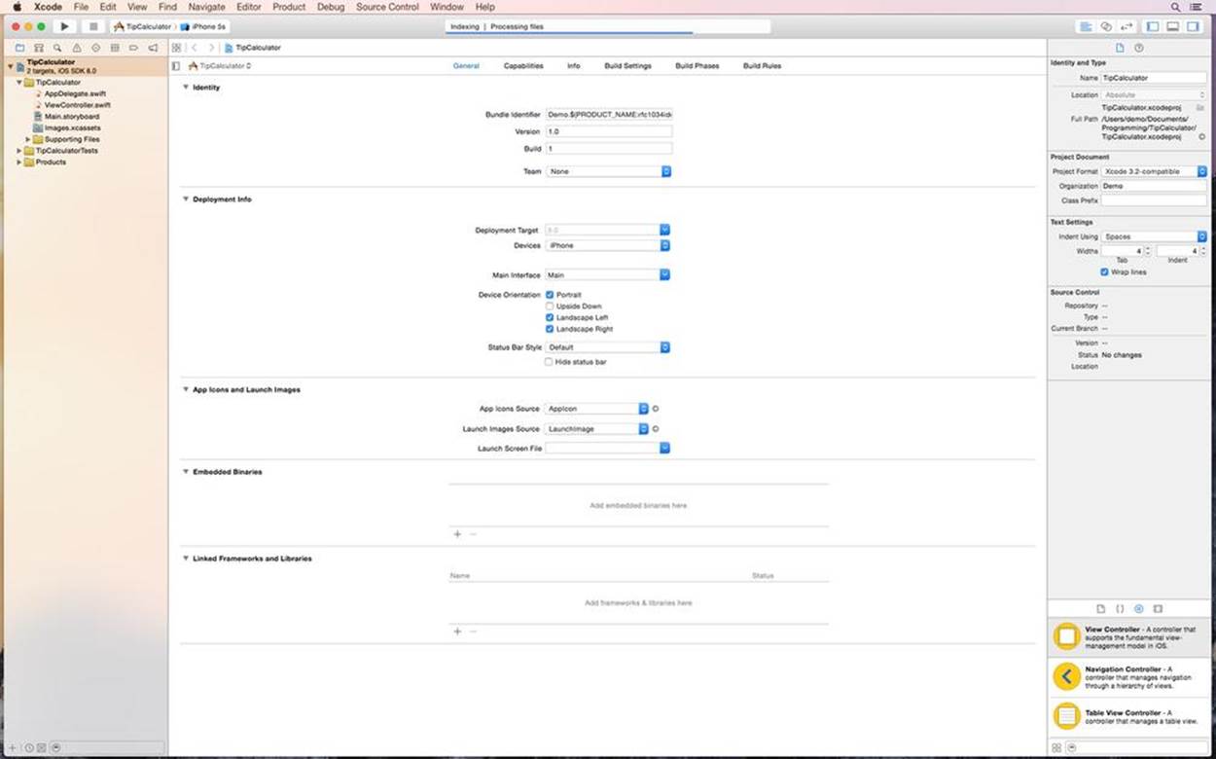Image resolution: width=1216 pixels, height=759 pixels.
Task: Enable Upside Down orientation
Action: [550, 307]
